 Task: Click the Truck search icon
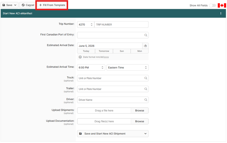tap(146, 78)
